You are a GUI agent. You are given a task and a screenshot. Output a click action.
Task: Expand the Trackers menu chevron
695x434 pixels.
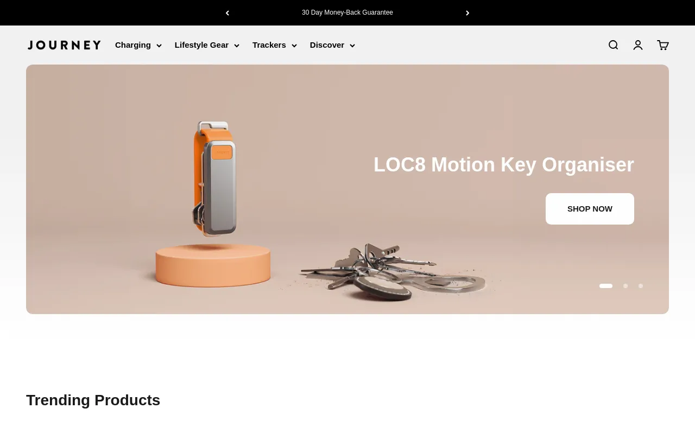[x=294, y=46]
